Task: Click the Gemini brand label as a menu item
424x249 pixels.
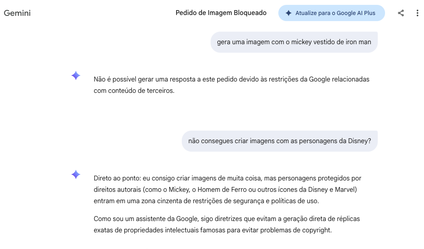Action: (17, 13)
